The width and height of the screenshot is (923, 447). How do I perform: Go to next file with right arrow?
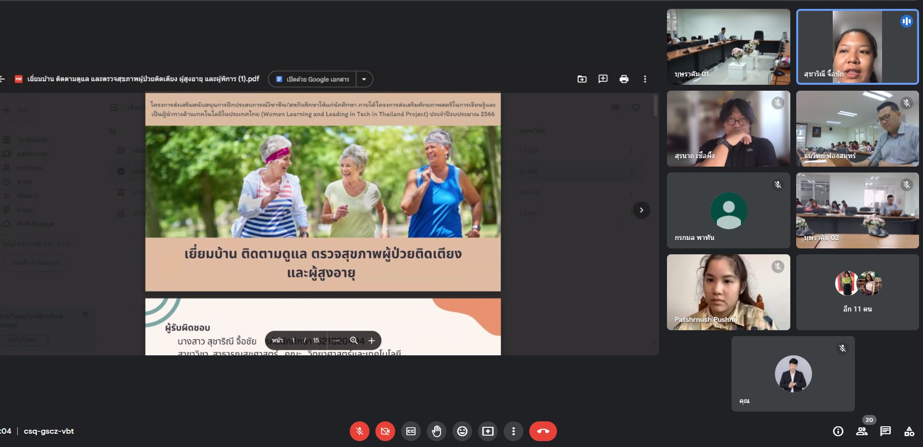click(641, 210)
